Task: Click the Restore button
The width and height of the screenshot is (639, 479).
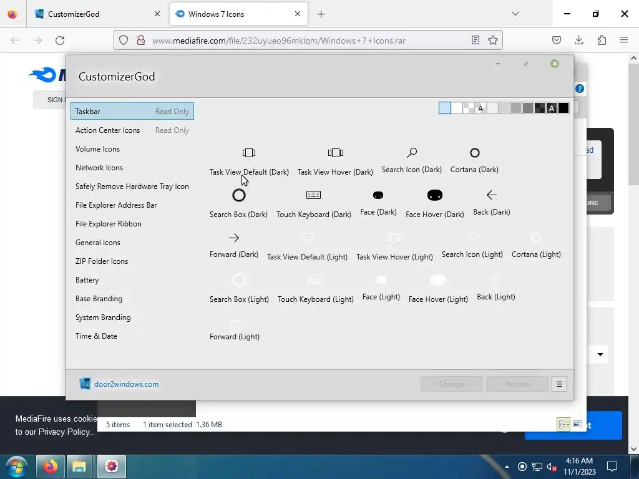Action: pos(517,384)
